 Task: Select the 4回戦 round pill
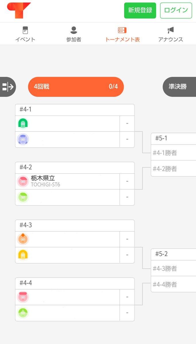click(x=76, y=87)
